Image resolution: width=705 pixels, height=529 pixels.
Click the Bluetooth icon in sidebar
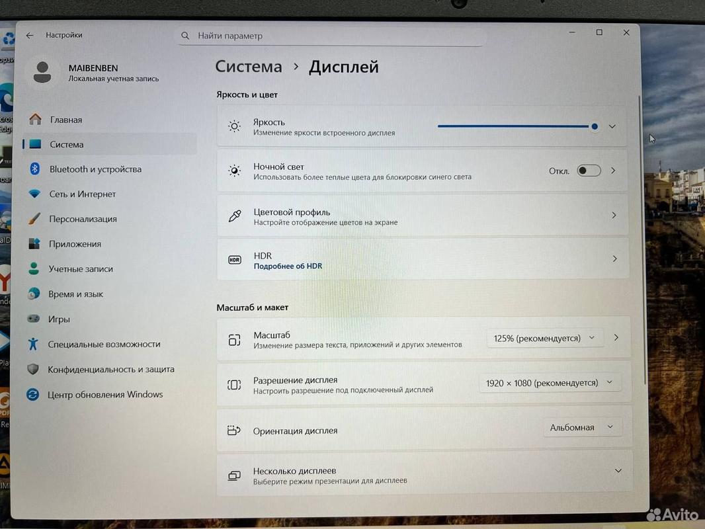pos(34,169)
